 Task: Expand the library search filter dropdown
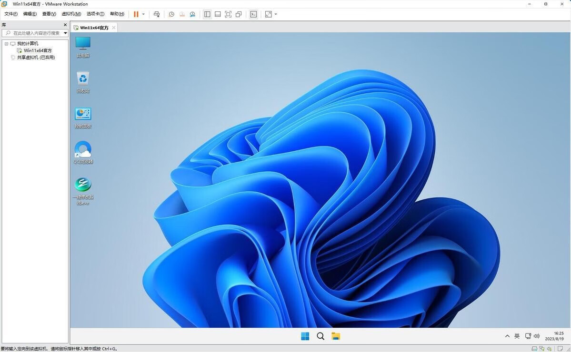65,33
